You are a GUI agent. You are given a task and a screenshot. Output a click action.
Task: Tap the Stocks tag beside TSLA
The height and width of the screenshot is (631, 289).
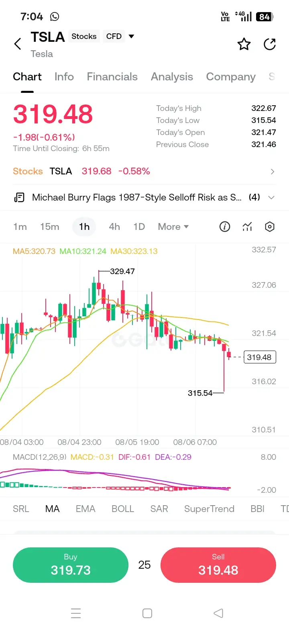coord(84,36)
